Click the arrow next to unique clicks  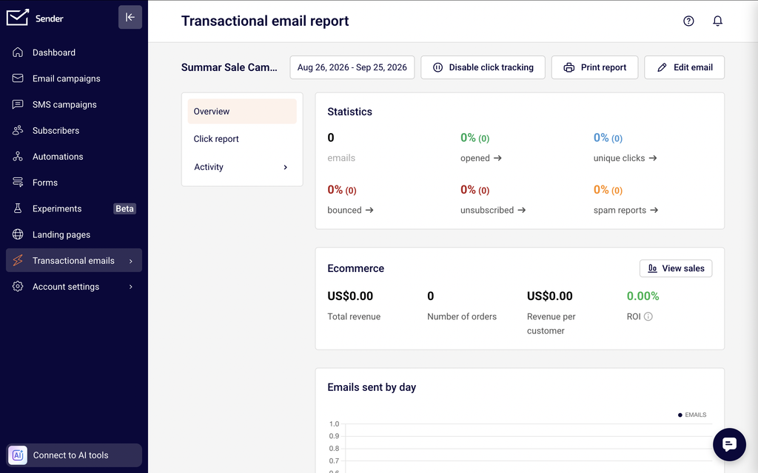click(x=653, y=158)
